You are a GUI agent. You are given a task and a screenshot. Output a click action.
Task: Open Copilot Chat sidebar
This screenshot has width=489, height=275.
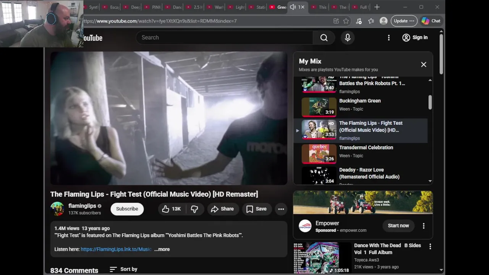click(431, 21)
